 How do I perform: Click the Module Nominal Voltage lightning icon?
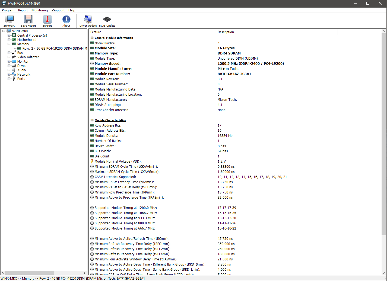92,162
